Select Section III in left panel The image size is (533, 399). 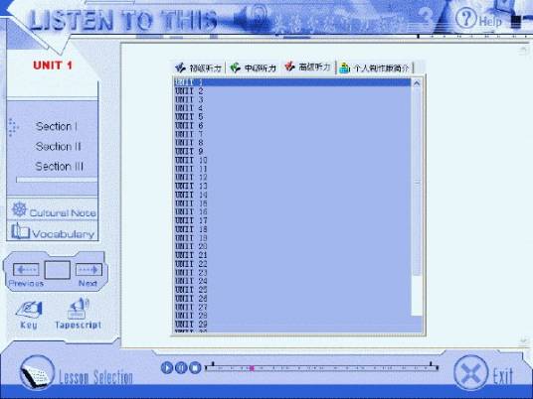[x=60, y=167]
